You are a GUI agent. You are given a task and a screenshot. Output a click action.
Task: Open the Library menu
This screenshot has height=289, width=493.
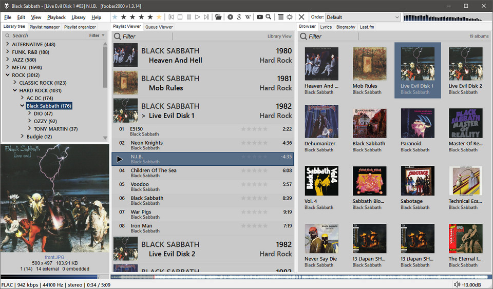[78, 17]
